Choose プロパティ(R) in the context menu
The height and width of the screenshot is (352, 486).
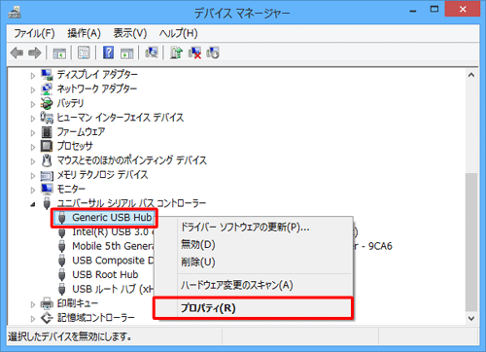(254, 308)
